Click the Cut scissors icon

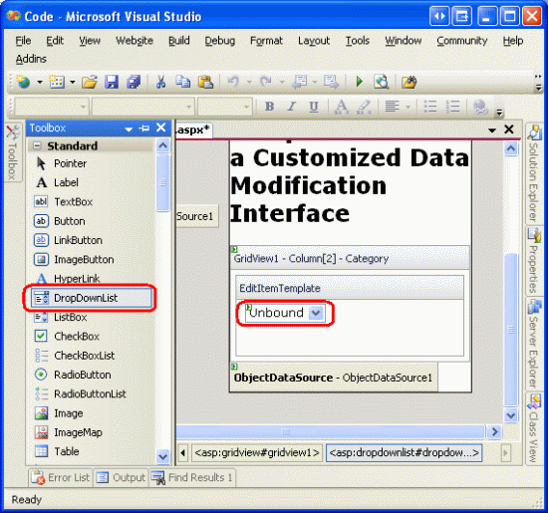point(160,82)
